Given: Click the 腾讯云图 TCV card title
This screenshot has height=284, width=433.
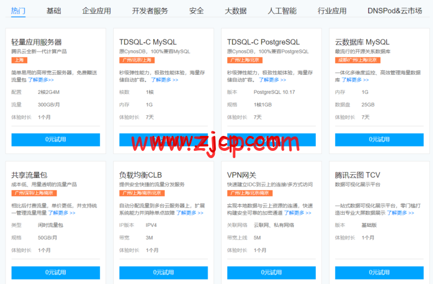Looking at the screenshot, I should 358,175.
